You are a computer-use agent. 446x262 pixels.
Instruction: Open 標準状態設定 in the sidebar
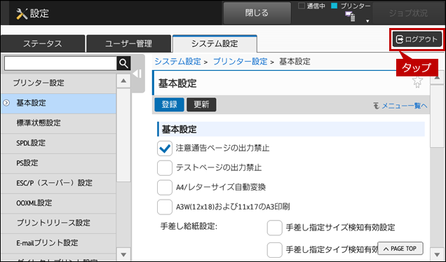(x=58, y=123)
